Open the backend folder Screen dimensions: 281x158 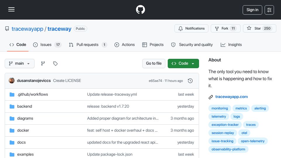(25, 107)
